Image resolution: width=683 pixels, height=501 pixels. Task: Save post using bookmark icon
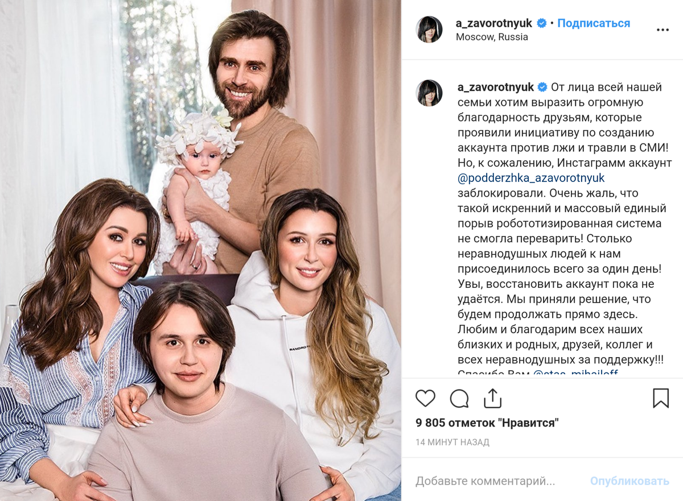click(660, 398)
